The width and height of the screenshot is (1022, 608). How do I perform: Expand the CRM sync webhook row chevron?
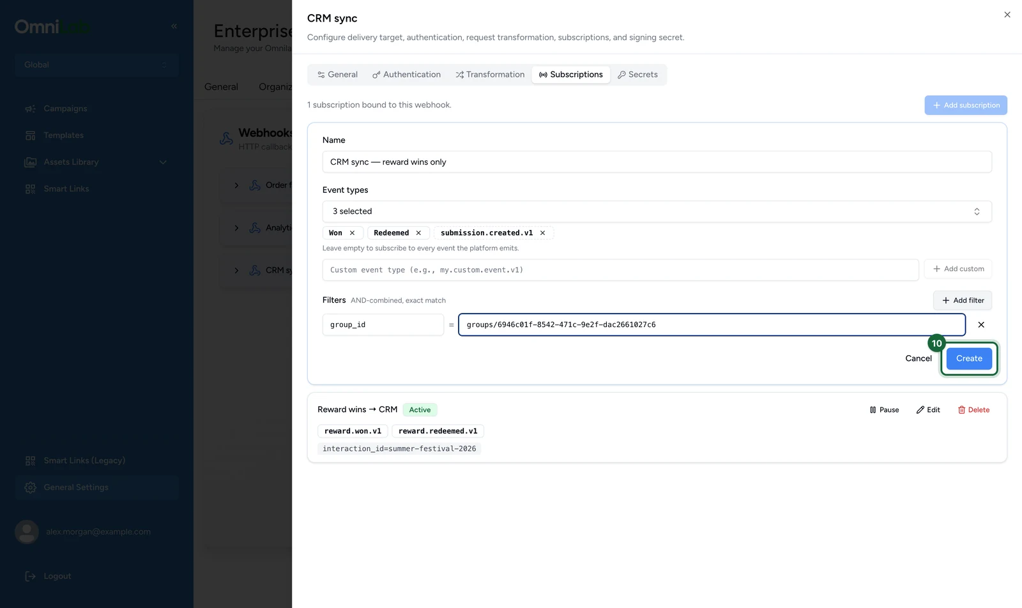(x=236, y=271)
